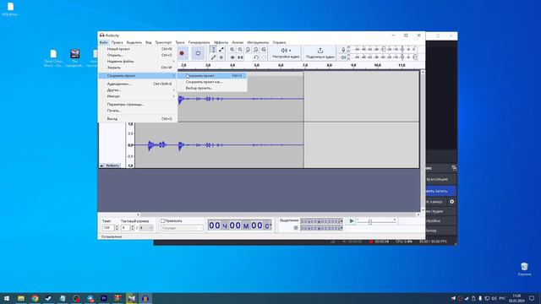Click the red Record button
541x304 pixels.
tap(182, 53)
